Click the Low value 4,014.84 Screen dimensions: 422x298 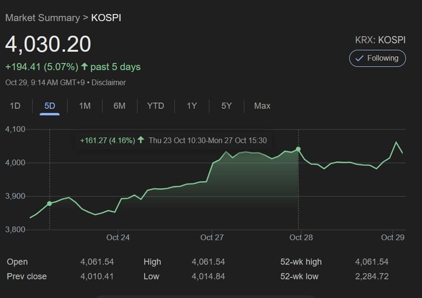point(208,276)
